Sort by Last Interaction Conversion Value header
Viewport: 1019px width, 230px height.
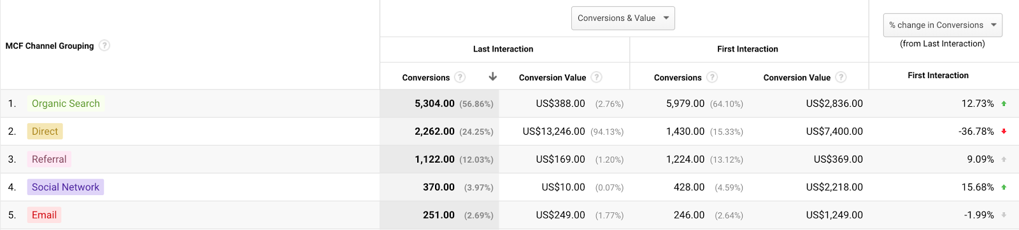(x=552, y=78)
